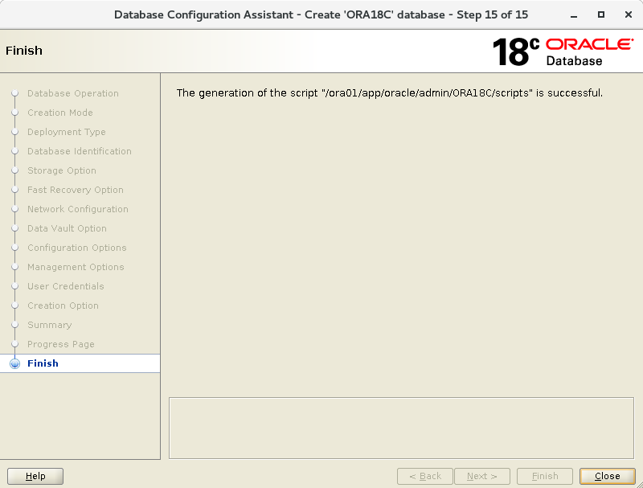The width and height of the screenshot is (643, 488).
Task: Click the greyed-out Back button
Action: [x=425, y=476]
